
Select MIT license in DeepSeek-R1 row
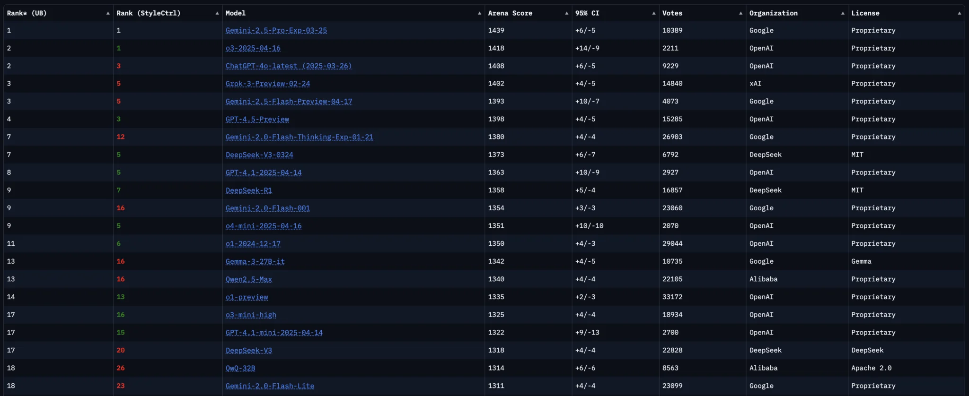coord(857,190)
